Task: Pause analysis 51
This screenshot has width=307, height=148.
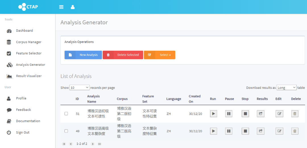Action: [x=229, y=114]
